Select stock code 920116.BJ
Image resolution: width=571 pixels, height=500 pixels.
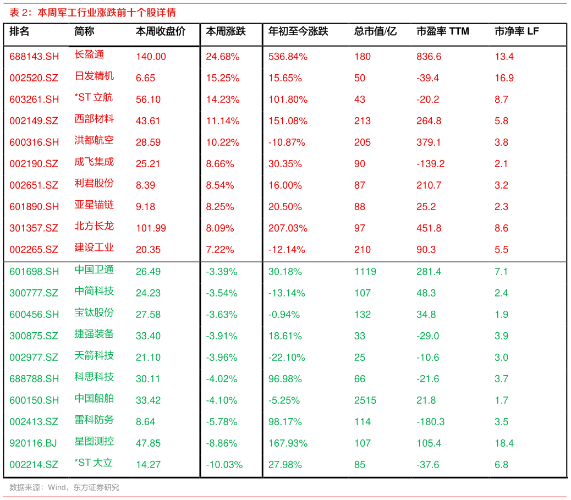[33, 443]
